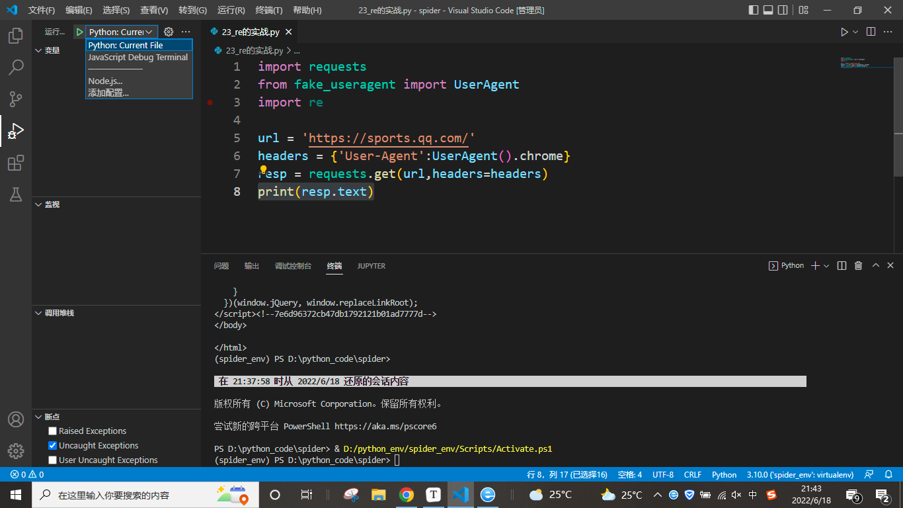Screen dimensions: 903x508
Task: Select JavaScript Debug Terminal option
Action: [139, 57]
